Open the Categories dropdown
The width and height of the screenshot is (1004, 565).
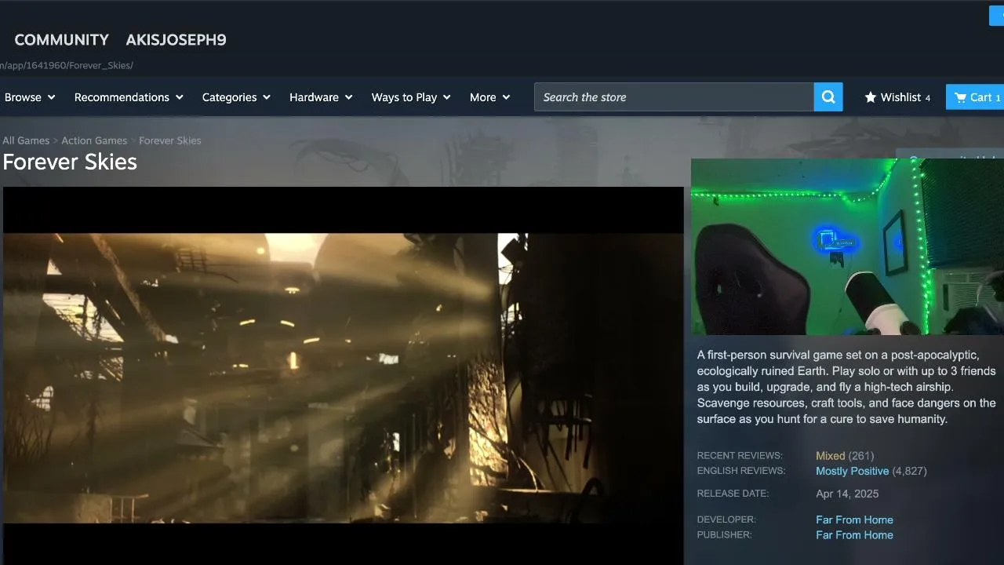[236, 97]
